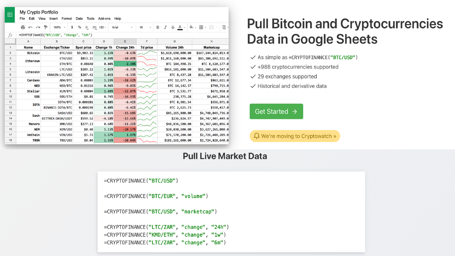Open the Arial font dropdown

[122, 27]
